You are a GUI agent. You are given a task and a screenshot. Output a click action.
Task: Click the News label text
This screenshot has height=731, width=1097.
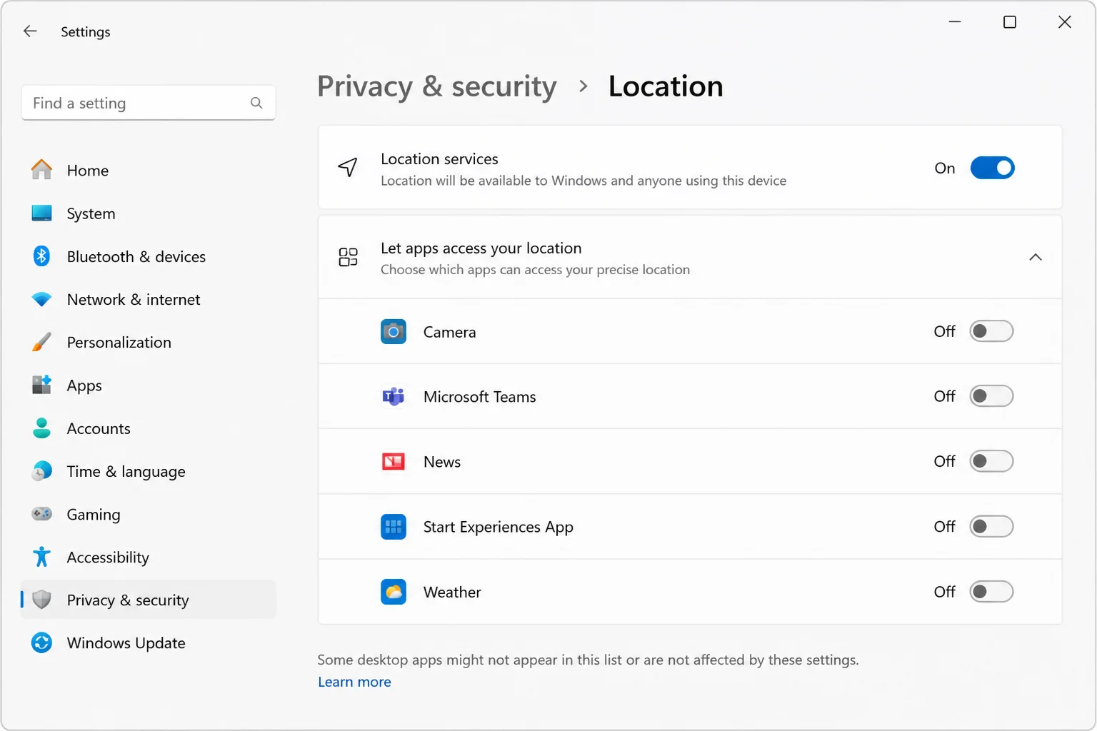point(441,462)
